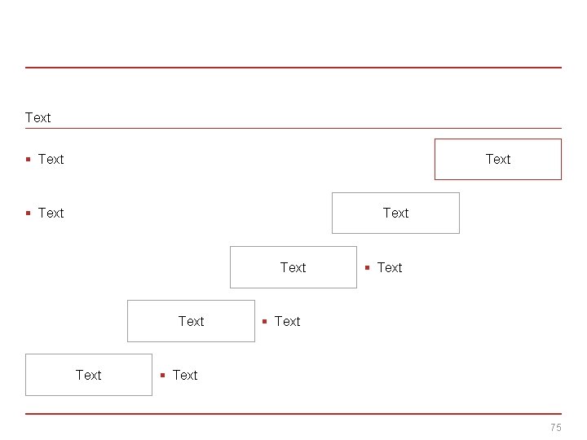Click the red bullet marker right of the bottom-left box
This screenshot has height=440, width=587.
(163, 376)
